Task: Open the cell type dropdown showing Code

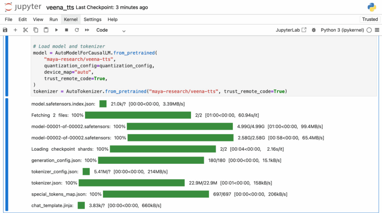Action: 111,30
